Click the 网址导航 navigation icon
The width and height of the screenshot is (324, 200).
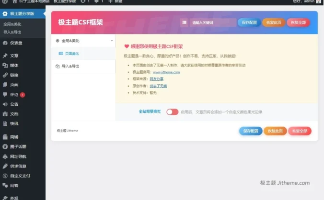5,156
